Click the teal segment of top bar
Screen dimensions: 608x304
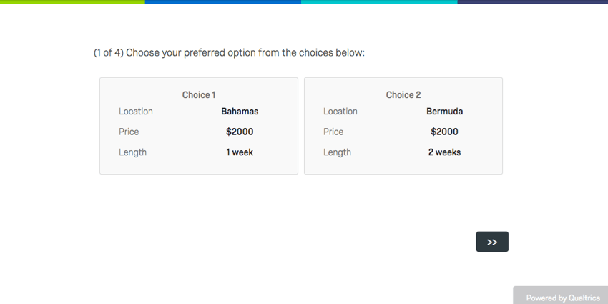point(379,1)
